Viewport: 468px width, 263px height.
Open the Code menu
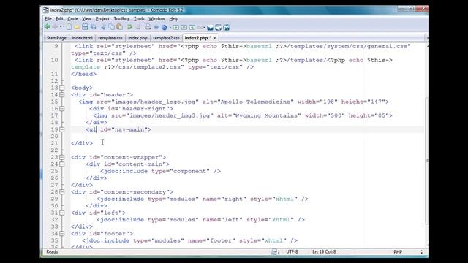(x=72, y=18)
